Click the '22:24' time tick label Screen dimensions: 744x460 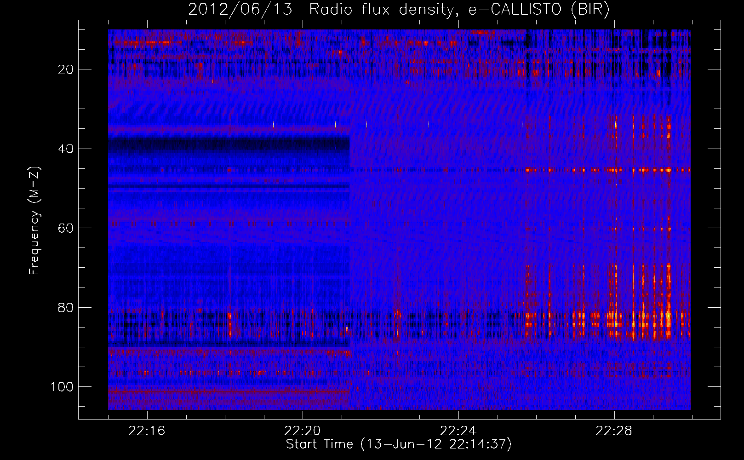click(458, 431)
